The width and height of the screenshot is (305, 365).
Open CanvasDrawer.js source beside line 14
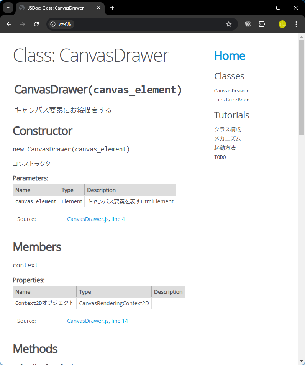tap(88, 321)
